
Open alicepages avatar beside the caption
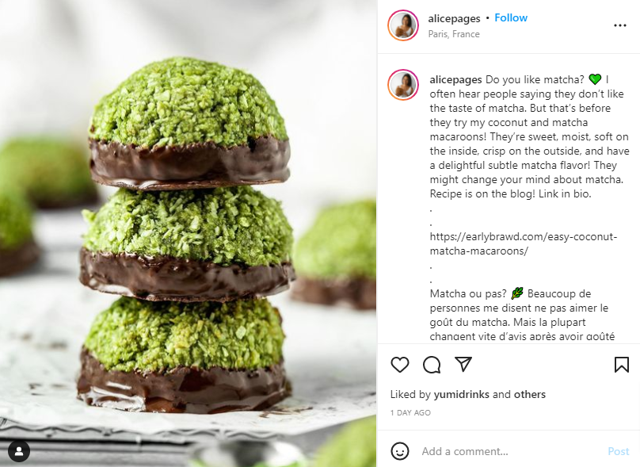(403, 85)
